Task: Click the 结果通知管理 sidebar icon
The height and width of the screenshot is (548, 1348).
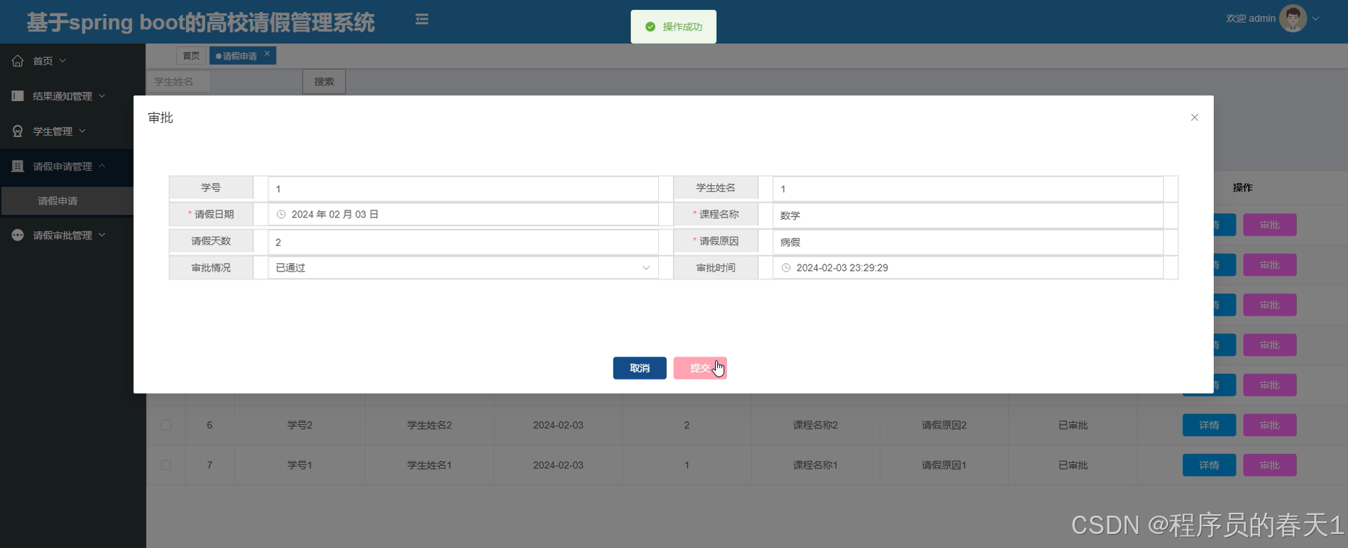Action: coord(18,96)
